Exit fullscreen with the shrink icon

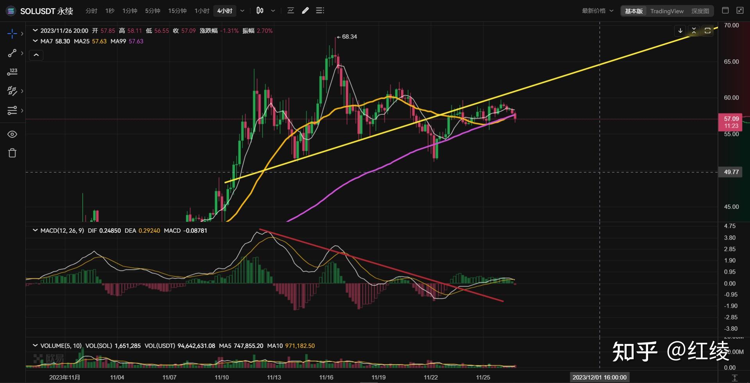(740, 11)
